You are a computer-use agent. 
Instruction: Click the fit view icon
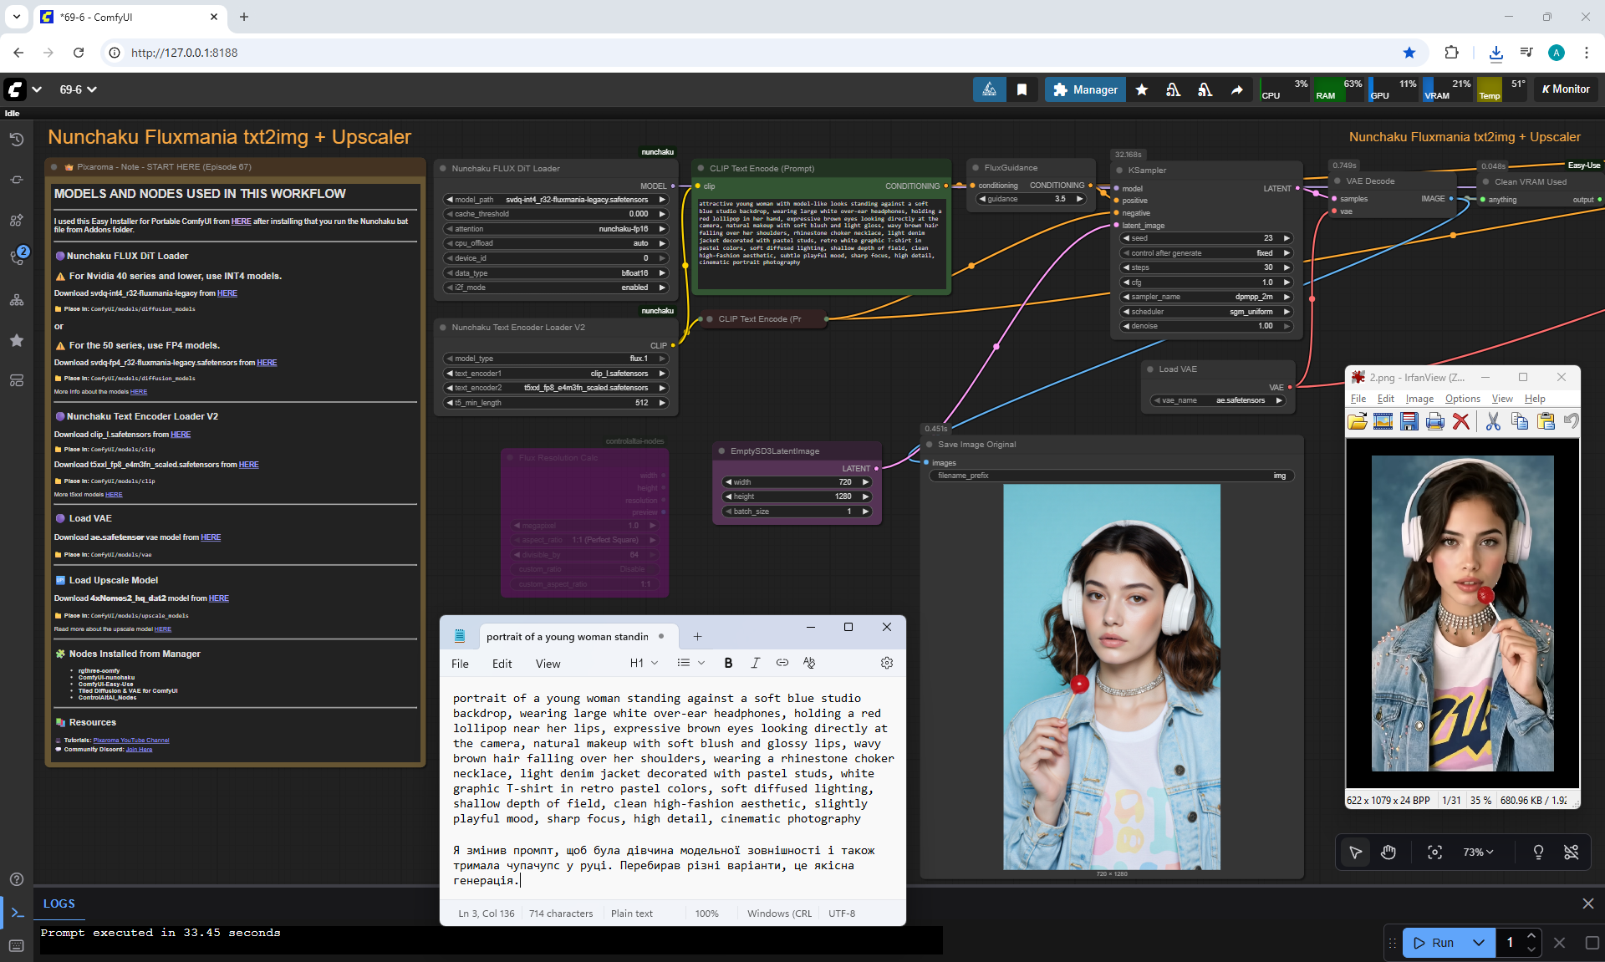click(1434, 852)
